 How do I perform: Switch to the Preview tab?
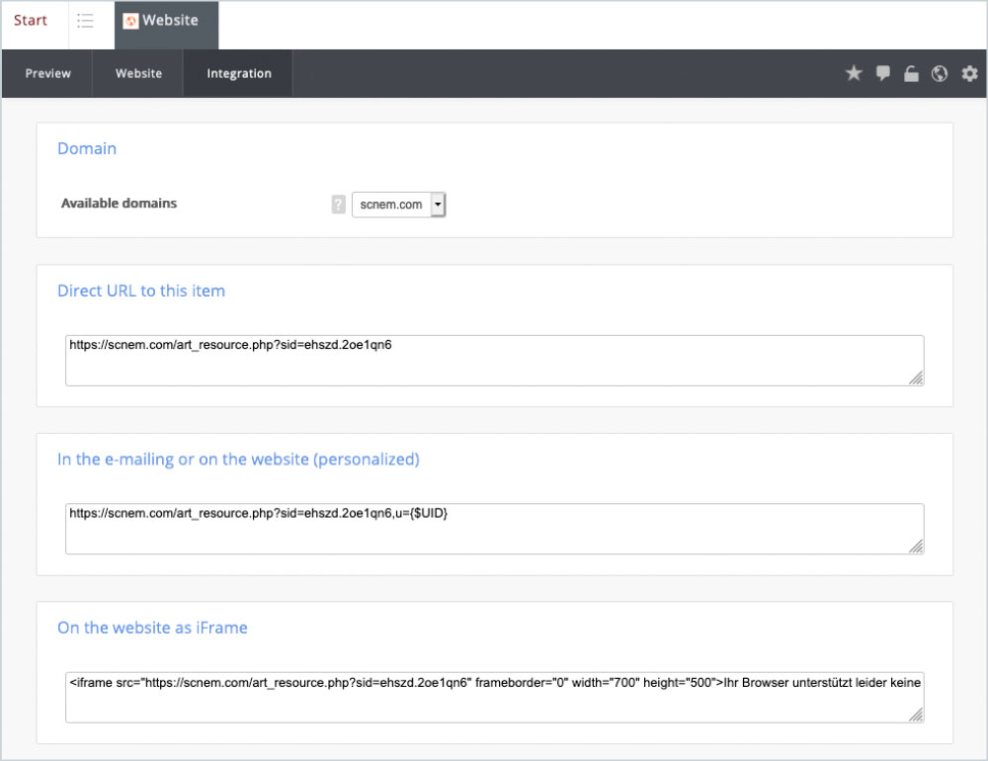(47, 73)
